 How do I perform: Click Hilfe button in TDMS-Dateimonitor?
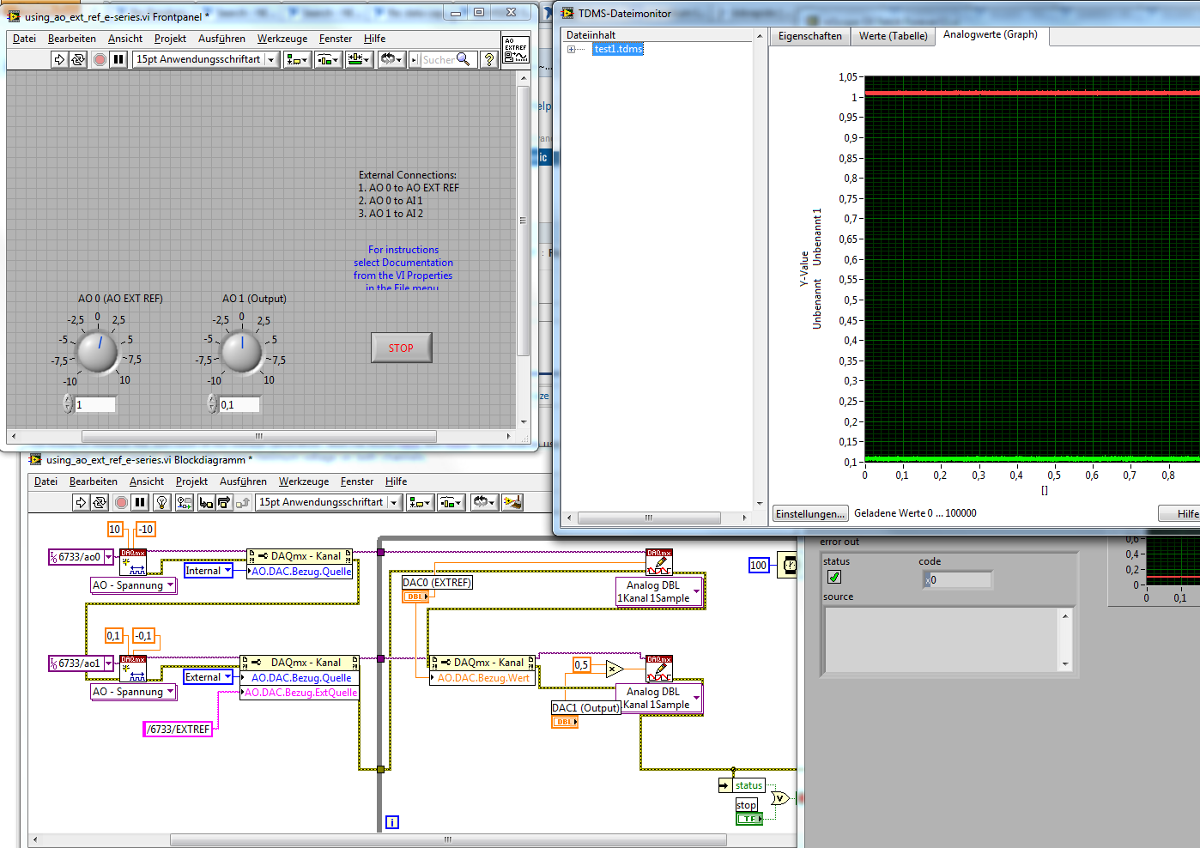coord(1182,513)
